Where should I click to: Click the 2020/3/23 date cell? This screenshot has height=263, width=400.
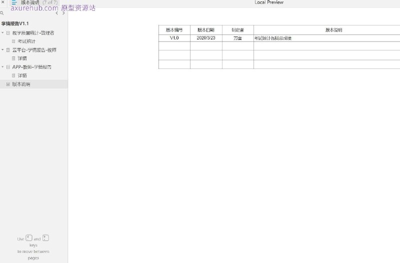206,38
